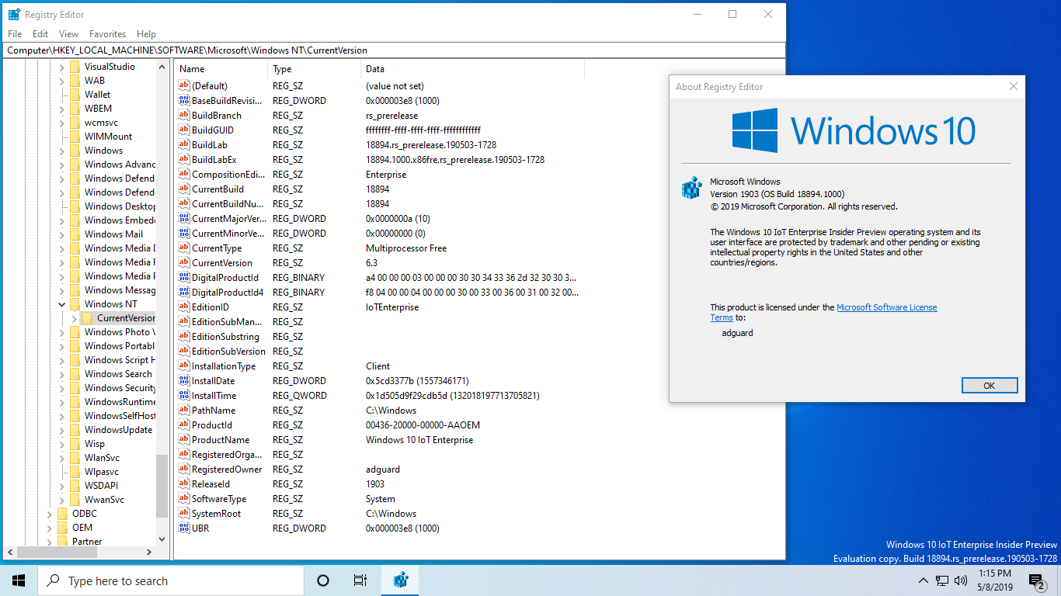This screenshot has width=1061, height=596.
Task: Click the Windows NT folder icon
Action: click(x=75, y=304)
